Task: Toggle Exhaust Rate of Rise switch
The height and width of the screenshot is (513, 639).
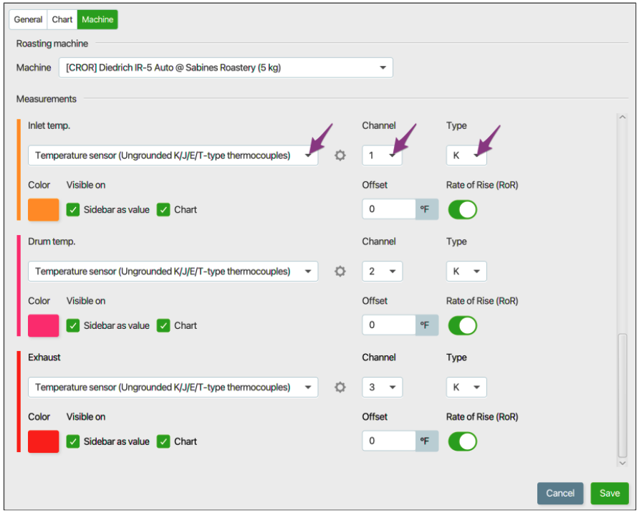Action: 463,441
